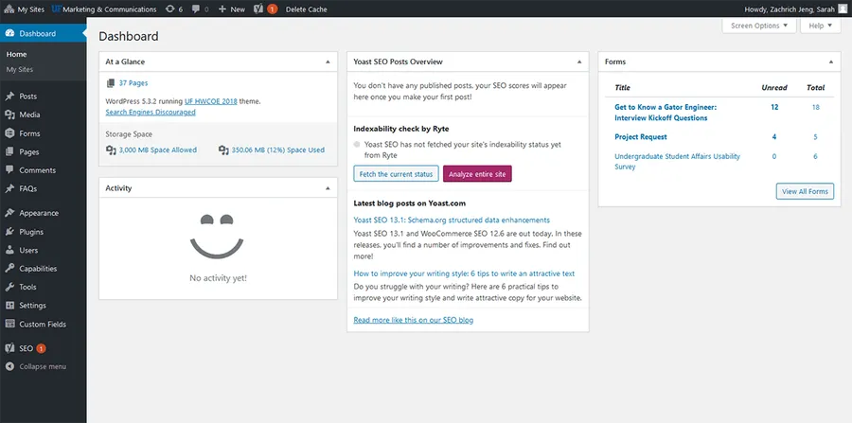
Task: Open Get to Know a Gator Engineer form
Action: click(x=666, y=113)
